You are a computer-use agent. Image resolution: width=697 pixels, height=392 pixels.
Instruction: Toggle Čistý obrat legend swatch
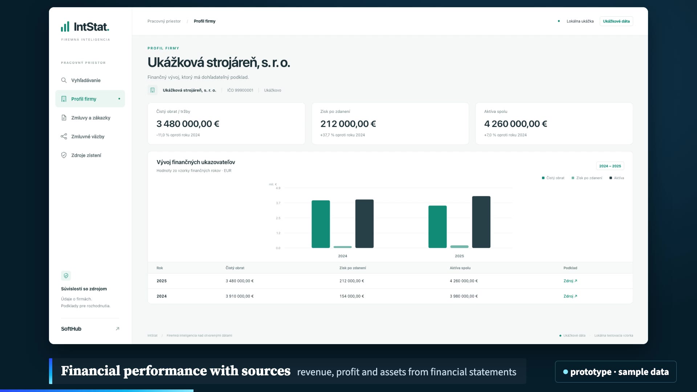543,178
